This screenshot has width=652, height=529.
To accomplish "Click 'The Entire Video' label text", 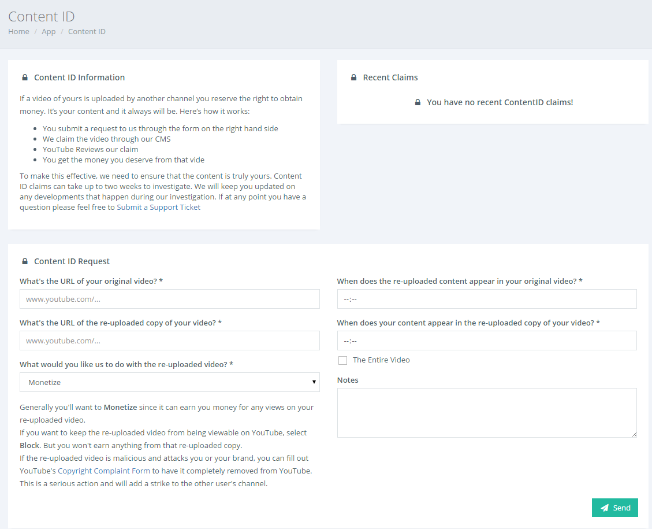I will 381,360.
